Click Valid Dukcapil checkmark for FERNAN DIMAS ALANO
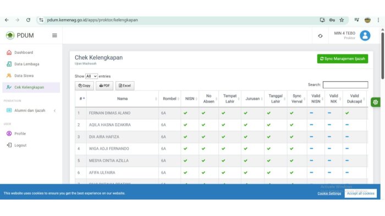This screenshot has width=385, height=216. coord(347,113)
